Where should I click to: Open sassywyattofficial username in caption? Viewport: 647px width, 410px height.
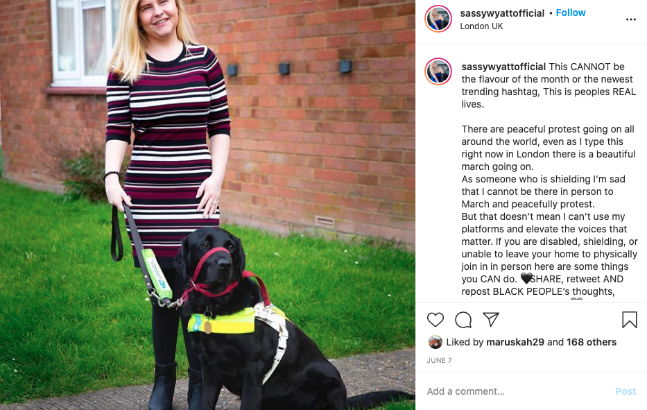coord(503,67)
